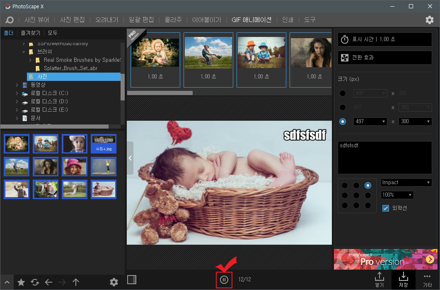Uncheck the outline (외곽선) checkbox
The height and width of the screenshot is (290, 440).
coord(386,208)
